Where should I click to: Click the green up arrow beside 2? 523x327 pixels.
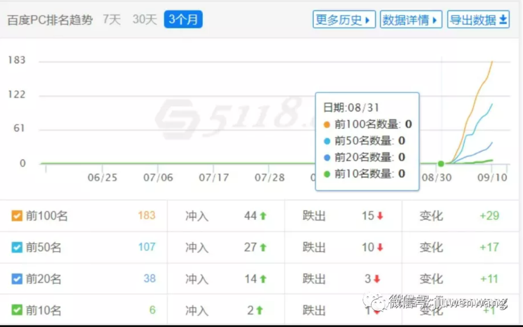pyautogui.click(x=260, y=311)
